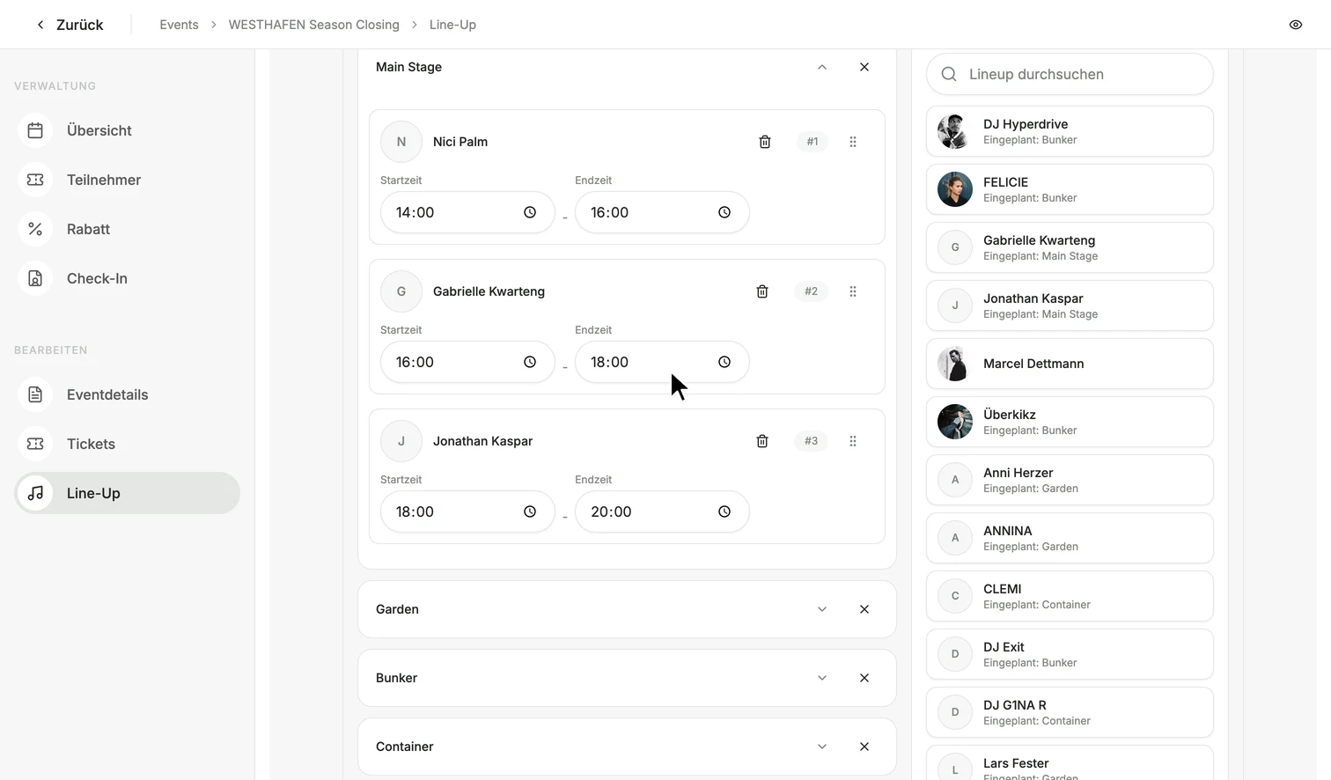This screenshot has height=780, width=1331.
Task: Open clock picker for Nici Palm start time
Action: 530,212
